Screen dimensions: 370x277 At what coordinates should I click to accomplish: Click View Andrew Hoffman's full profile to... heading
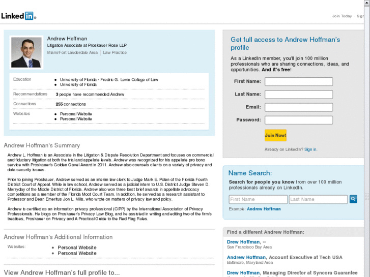pyautogui.click(x=62, y=272)
